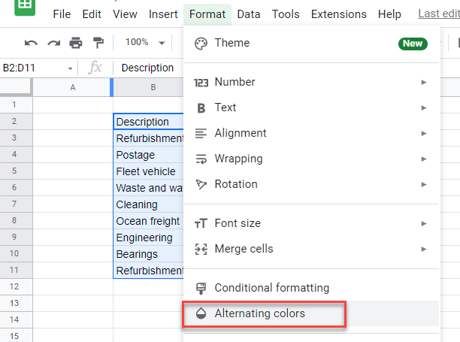Select the paint format roller icon

pyautogui.click(x=98, y=43)
